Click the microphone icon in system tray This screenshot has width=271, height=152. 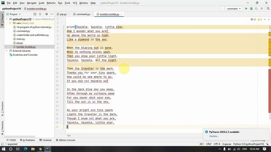tap(224, 149)
